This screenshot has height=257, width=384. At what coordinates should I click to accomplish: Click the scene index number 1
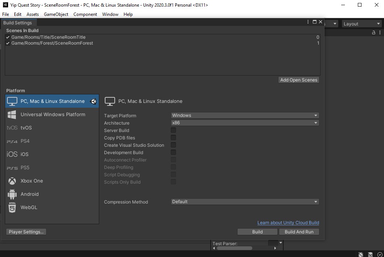coord(318,43)
